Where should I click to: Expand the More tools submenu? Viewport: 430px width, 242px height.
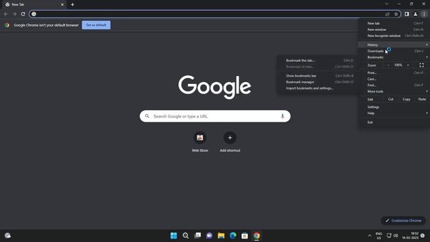coord(394,91)
